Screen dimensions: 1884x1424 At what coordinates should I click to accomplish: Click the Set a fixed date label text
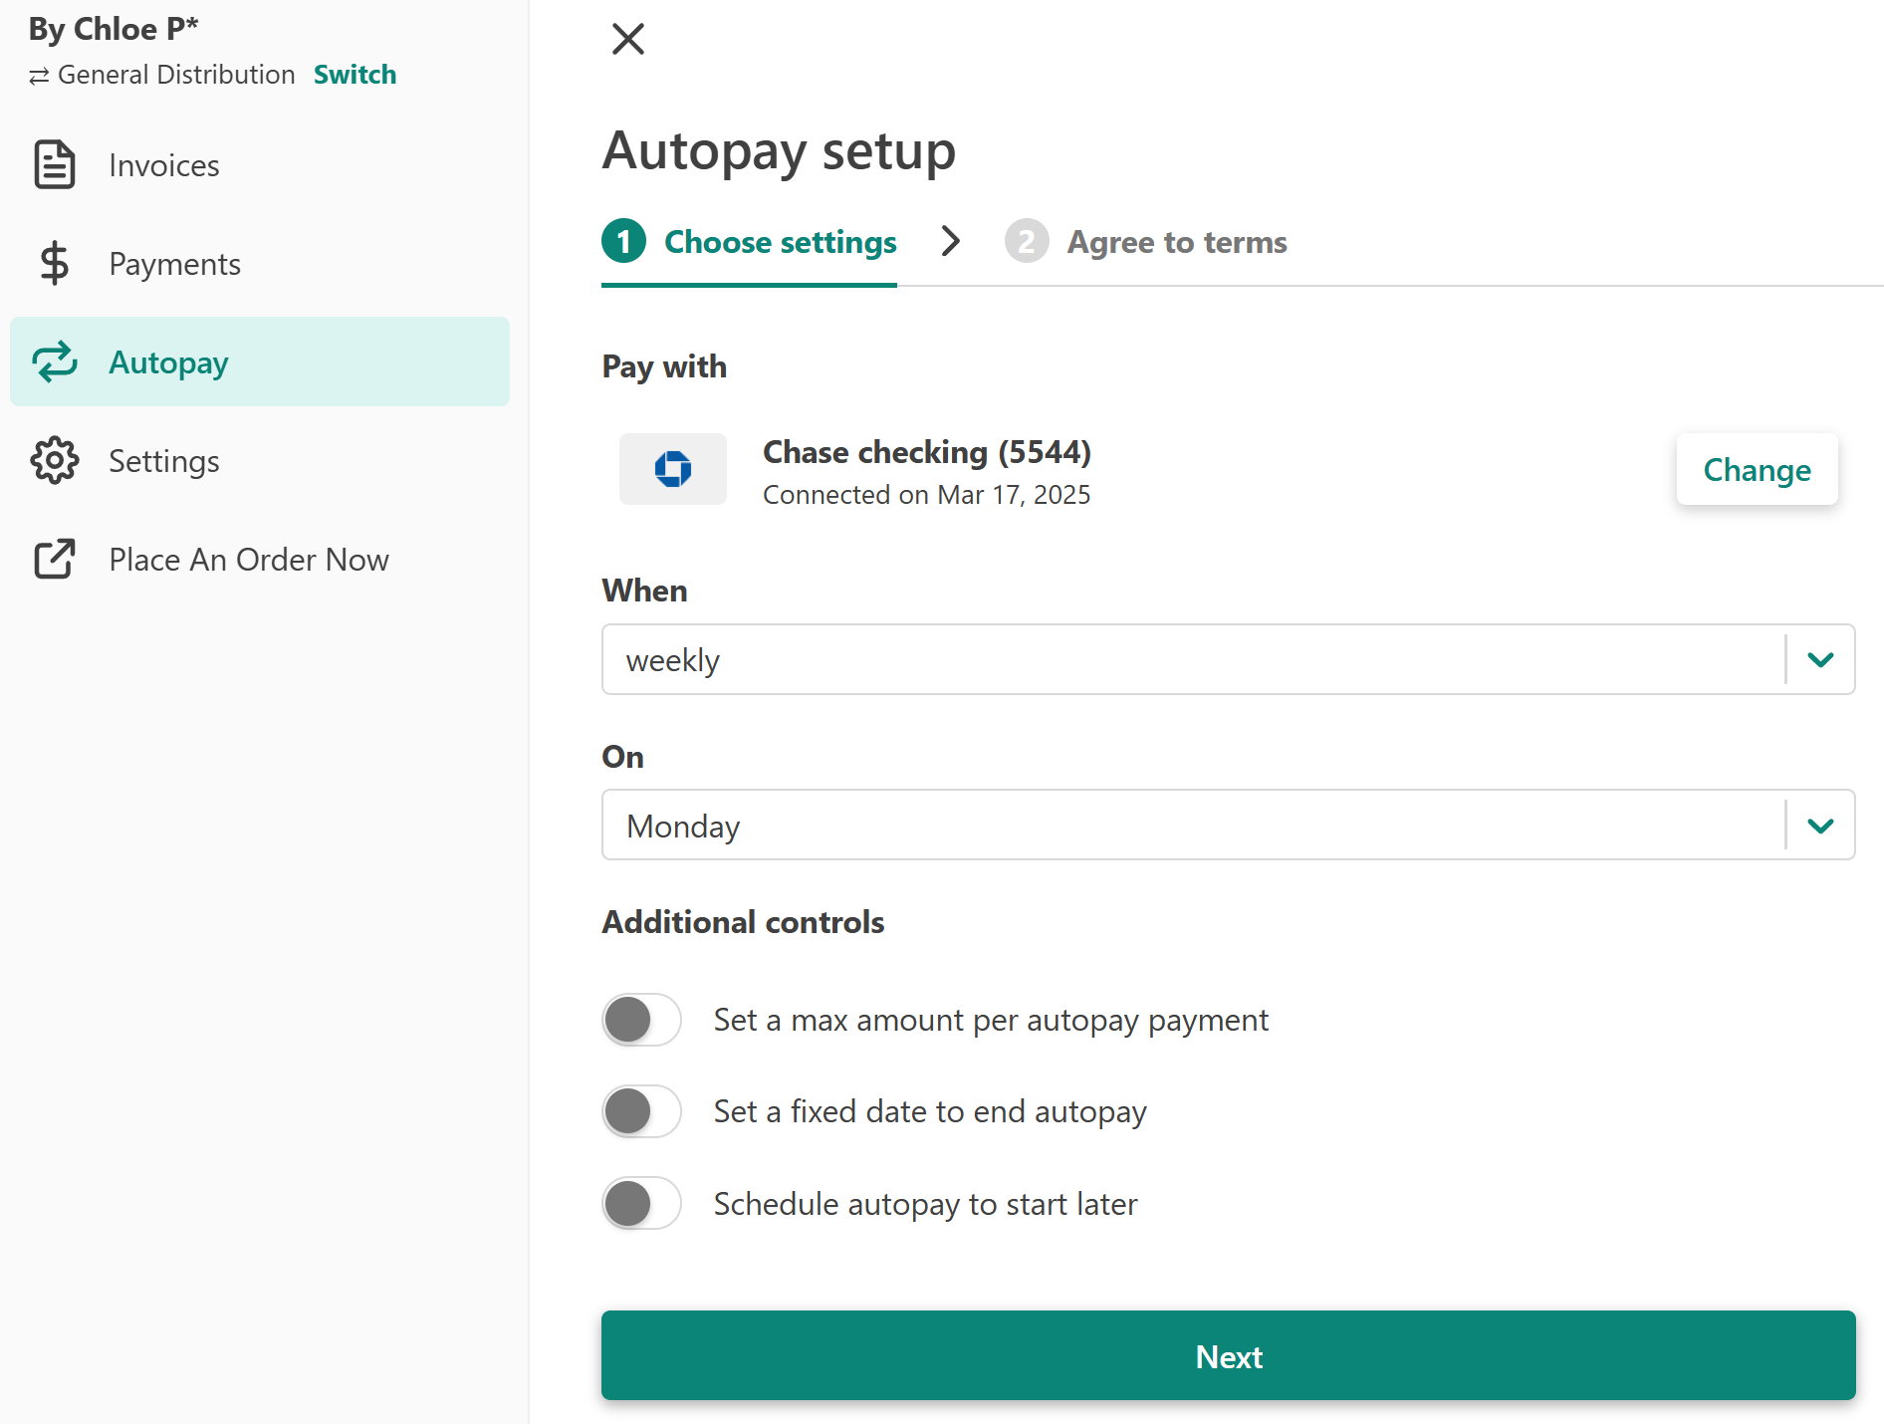(930, 1112)
